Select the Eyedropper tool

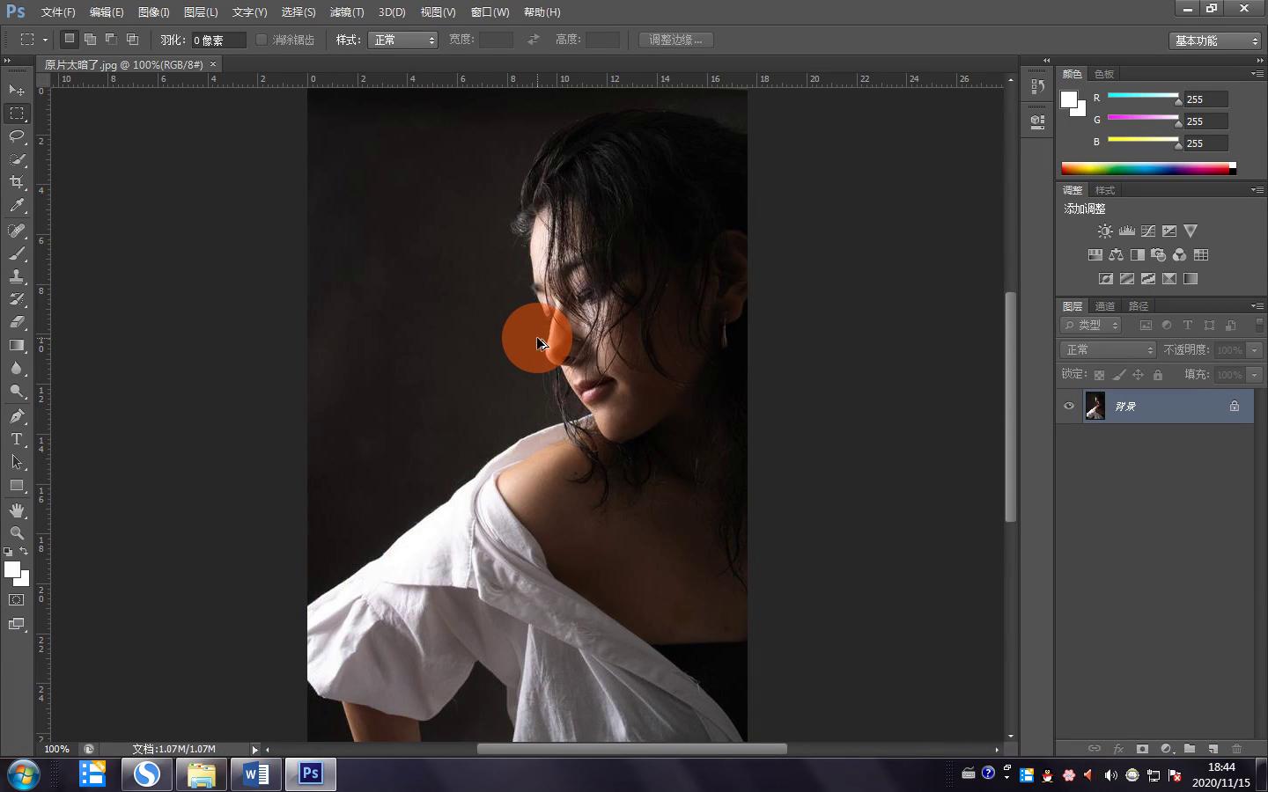point(17,206)
